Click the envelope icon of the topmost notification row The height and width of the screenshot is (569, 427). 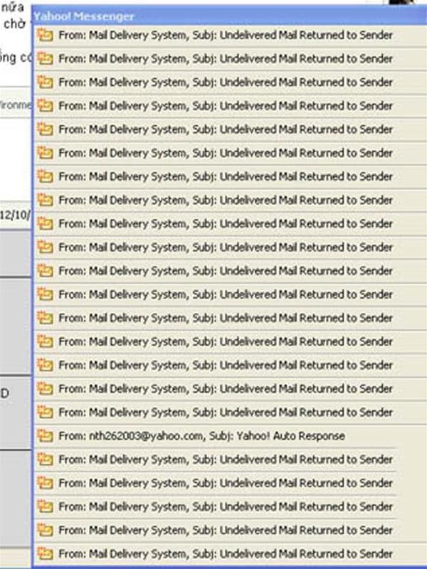click(46, 35)
